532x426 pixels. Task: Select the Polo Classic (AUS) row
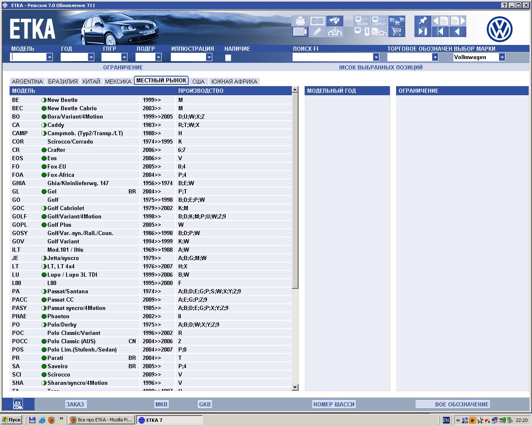(150, 341)
